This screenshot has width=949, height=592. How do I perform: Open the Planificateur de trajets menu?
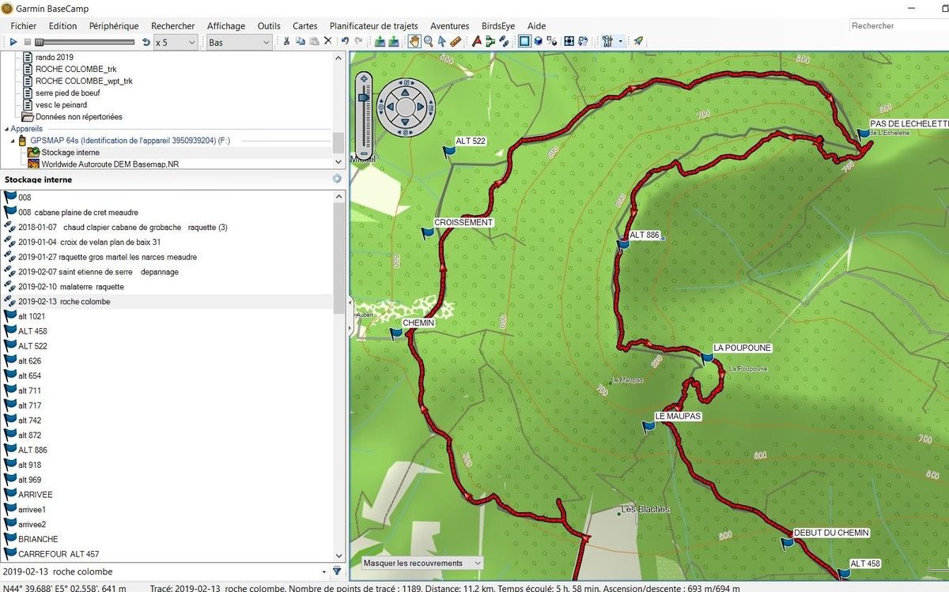tap(374, 26)
